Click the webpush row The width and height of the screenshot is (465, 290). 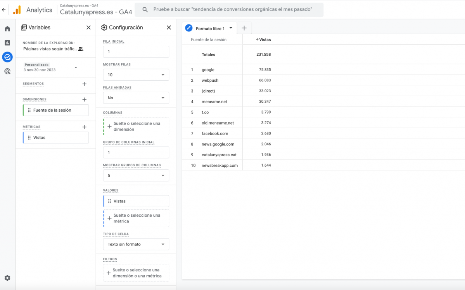click(323, 80)
